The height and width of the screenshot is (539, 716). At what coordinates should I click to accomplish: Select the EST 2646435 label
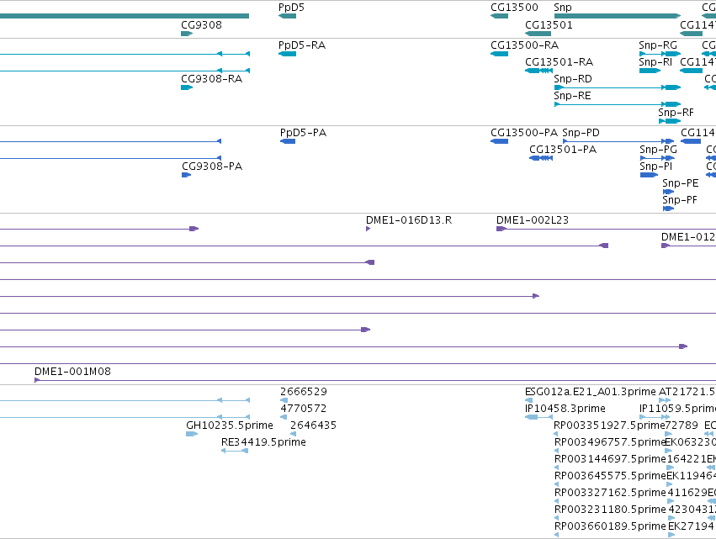click(x=313, y=425)
